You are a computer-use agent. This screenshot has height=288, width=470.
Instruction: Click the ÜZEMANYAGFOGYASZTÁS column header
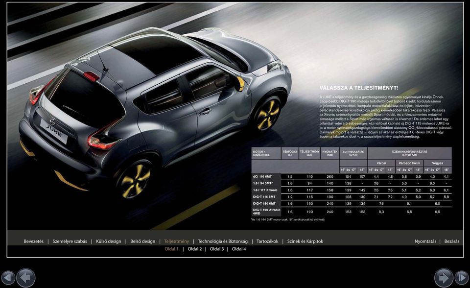pos(409,153)
